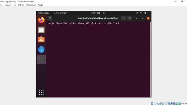This screenshot has width=187, height=105.
Task: Open the Actividades overview
Action: pyautogui.click(x=44, y=13)
